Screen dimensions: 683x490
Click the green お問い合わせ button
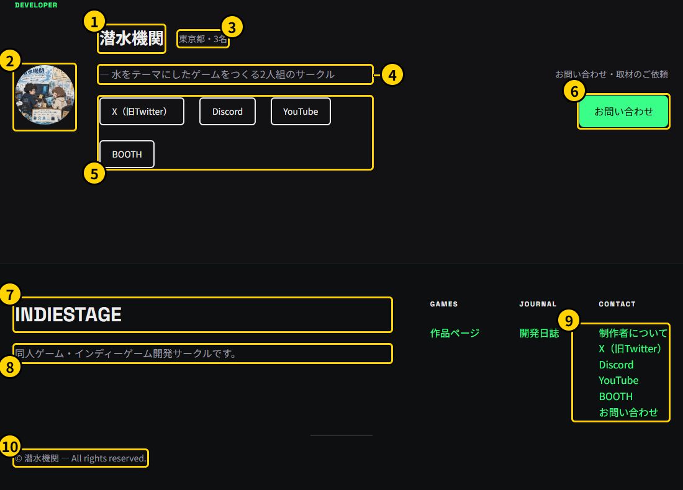tap(624, 112)
